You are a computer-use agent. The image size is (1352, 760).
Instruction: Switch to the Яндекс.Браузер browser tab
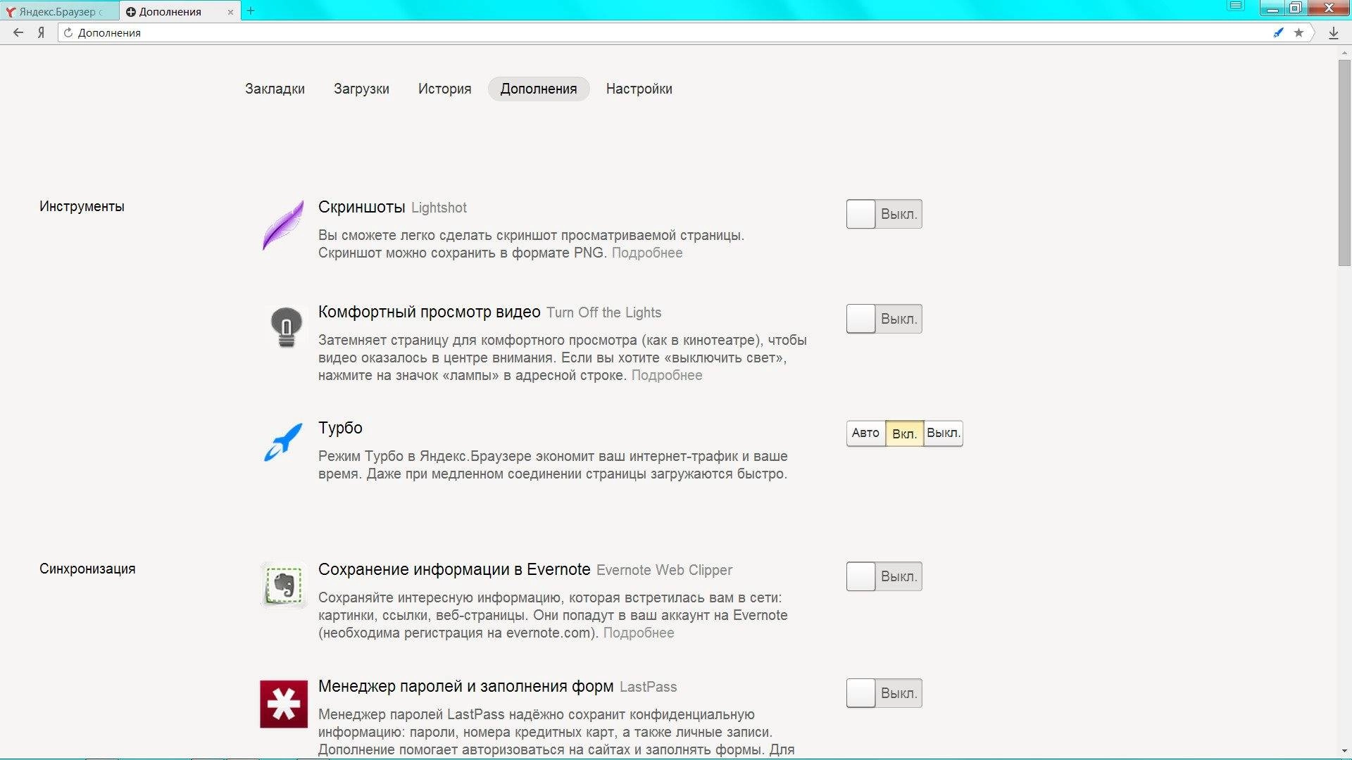60,12
